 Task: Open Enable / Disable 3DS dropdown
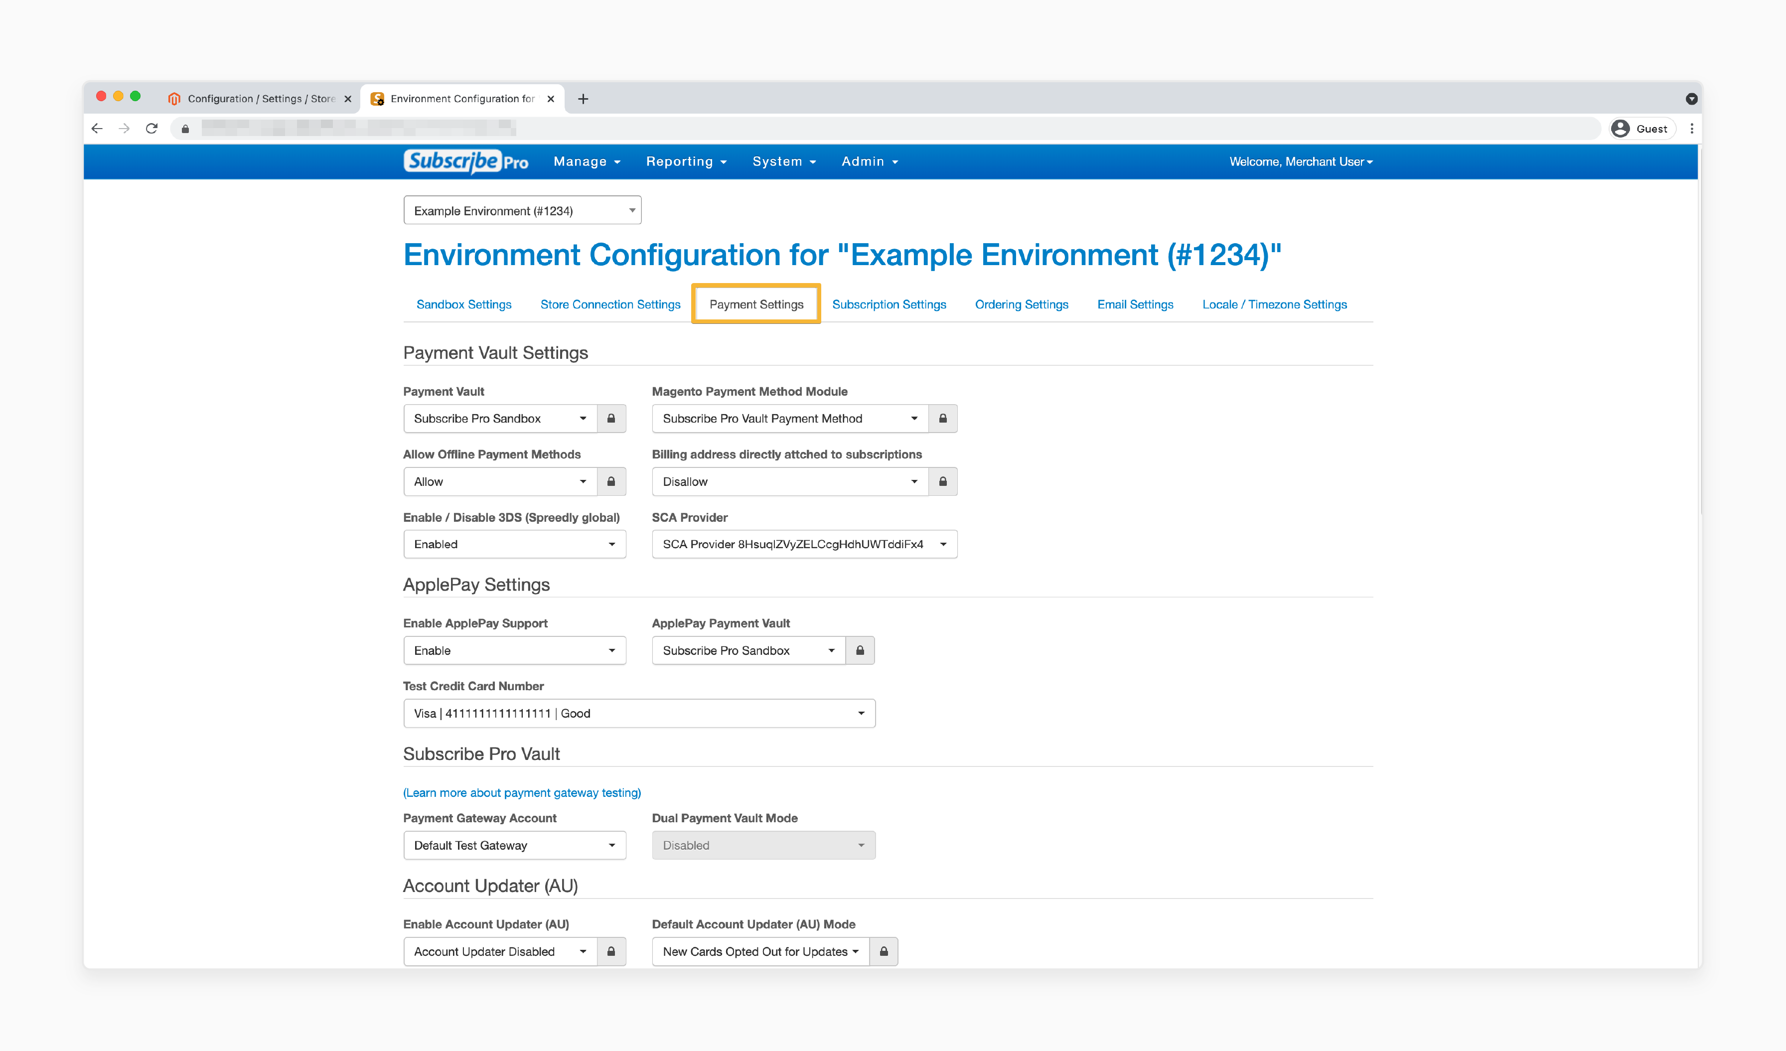pyautogui.click(x=515, y=544)
